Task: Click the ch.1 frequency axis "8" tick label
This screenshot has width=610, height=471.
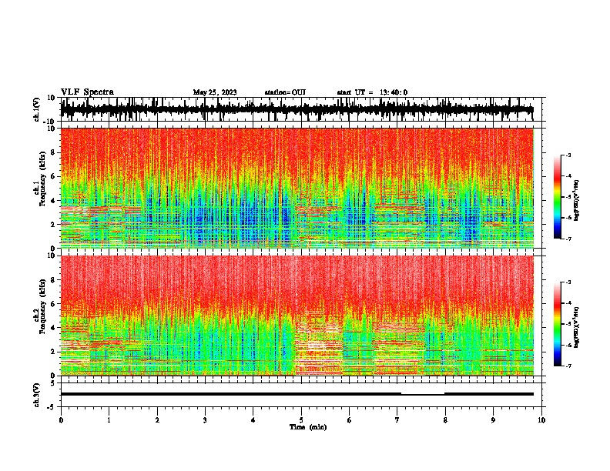Action: 53,152
